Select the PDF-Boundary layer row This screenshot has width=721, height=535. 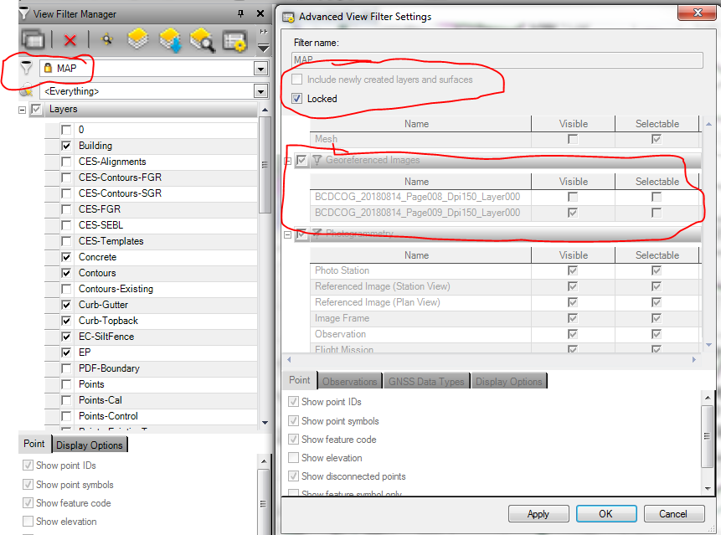tap(151, 368)
